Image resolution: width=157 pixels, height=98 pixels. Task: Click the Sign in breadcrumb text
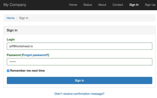pyautogui.click(x=24, y=18)
